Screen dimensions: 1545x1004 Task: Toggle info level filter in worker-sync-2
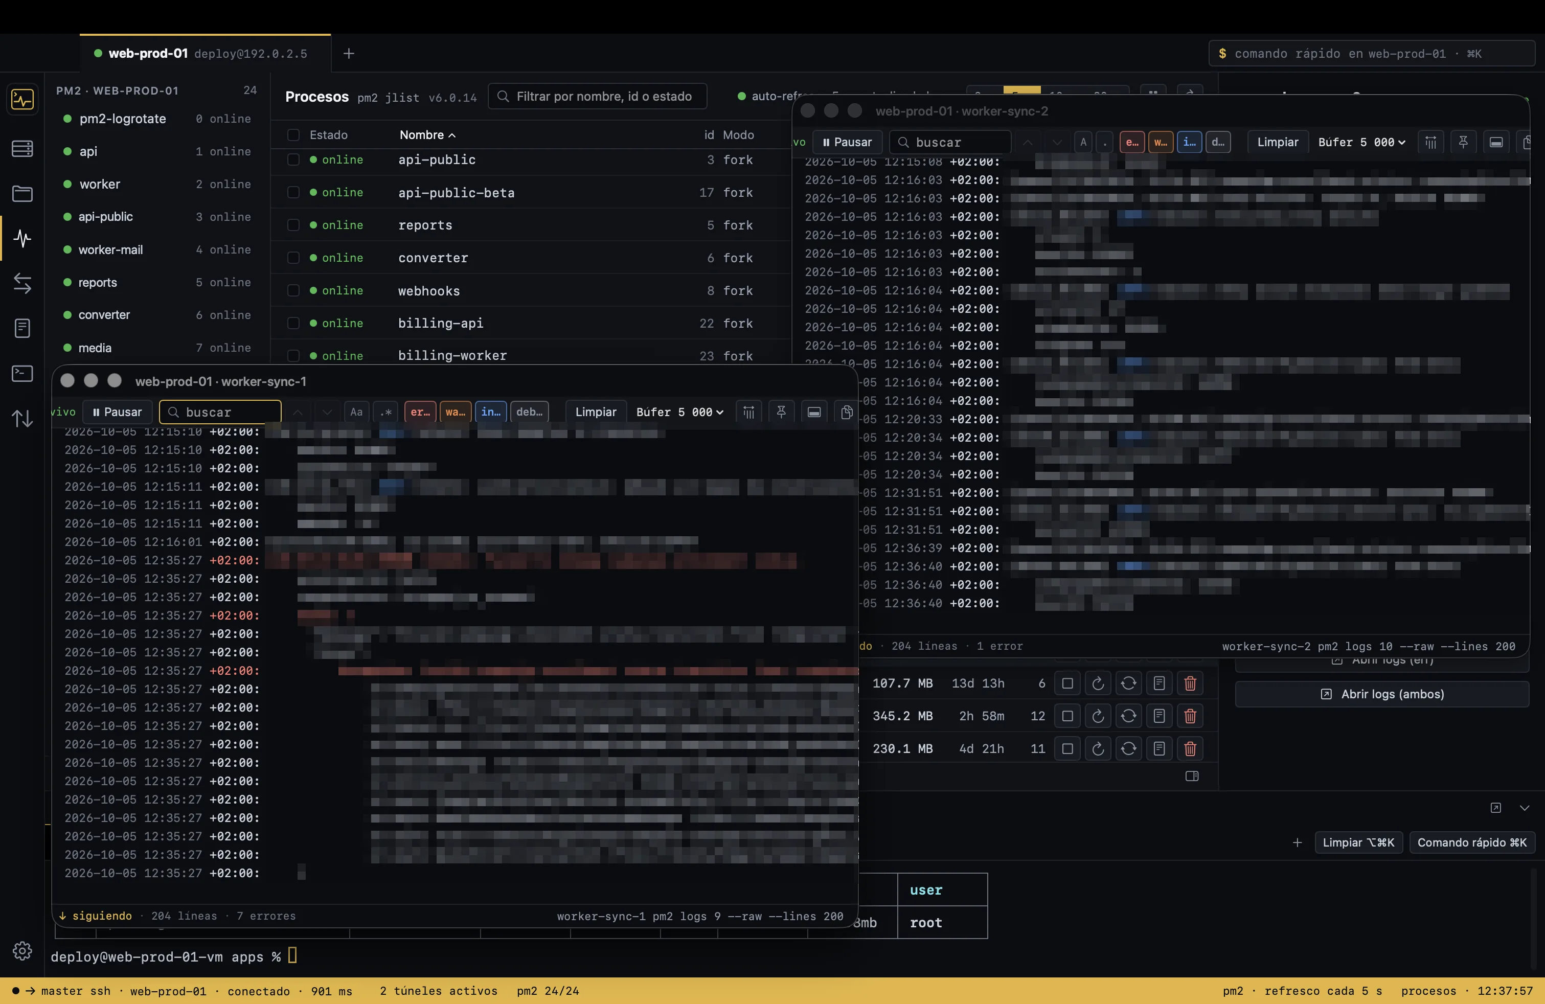pos(1189,142)
